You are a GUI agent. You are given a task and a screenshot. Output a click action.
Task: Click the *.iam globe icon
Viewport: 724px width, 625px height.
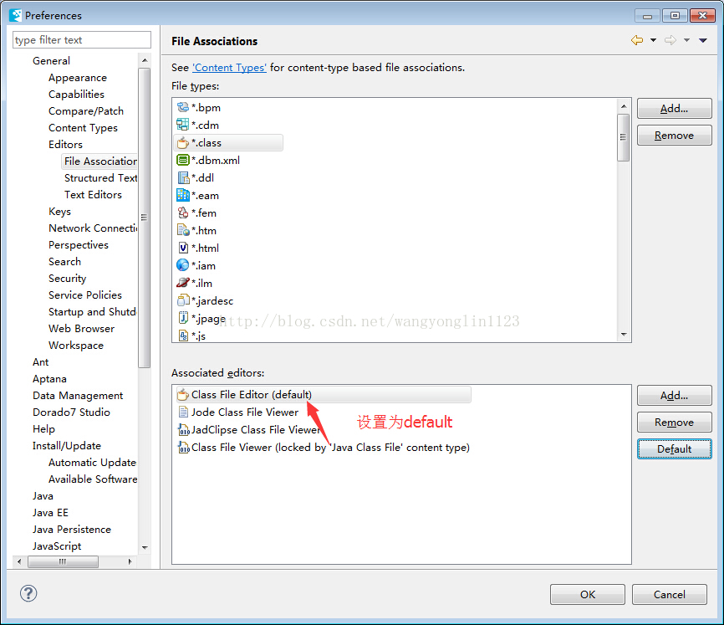(183, 265)
